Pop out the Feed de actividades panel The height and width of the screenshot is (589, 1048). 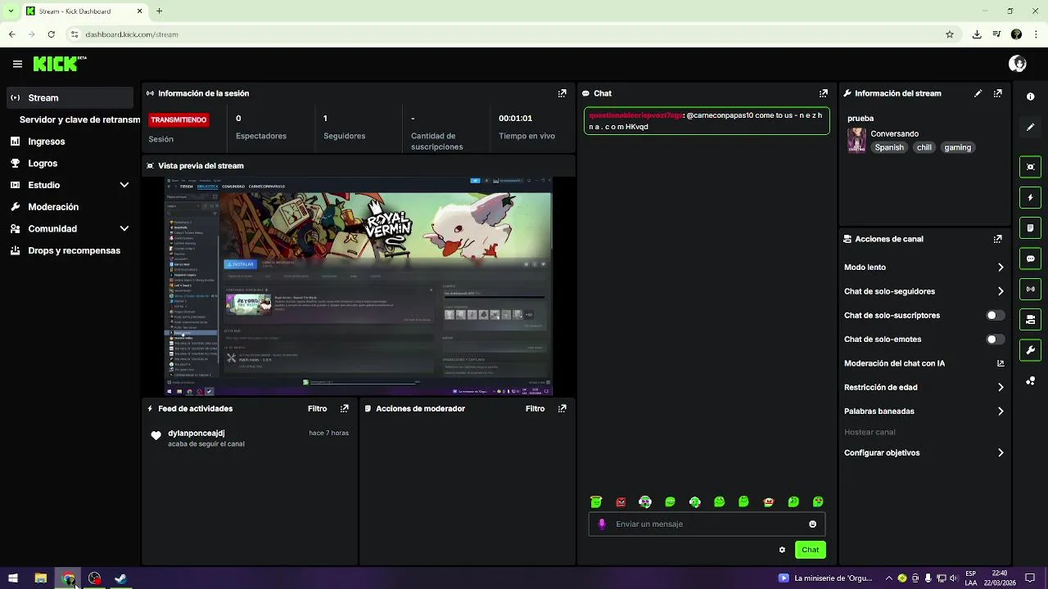344,408
